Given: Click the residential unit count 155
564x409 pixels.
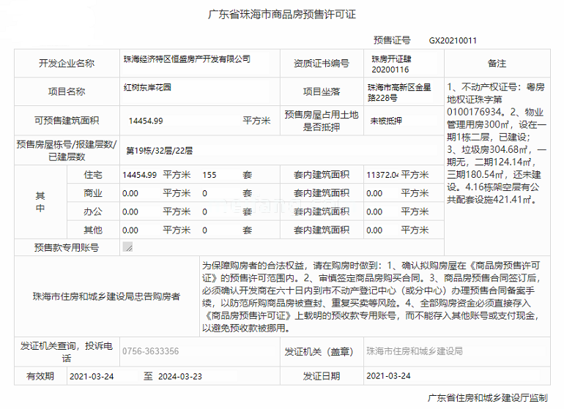Looking at the screenshot, I should coord(209,175).
